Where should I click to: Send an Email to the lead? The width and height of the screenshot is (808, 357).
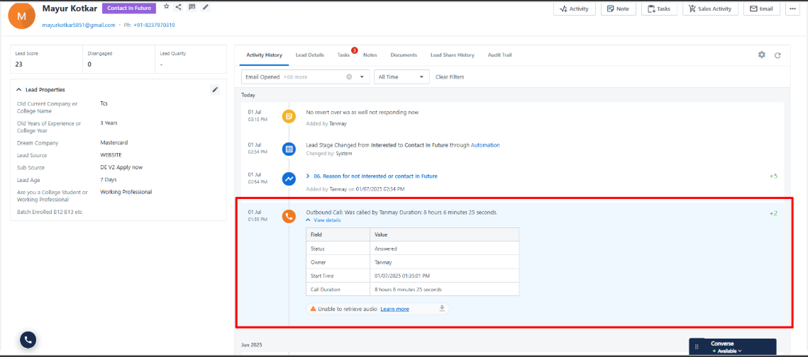click(762, 8)
